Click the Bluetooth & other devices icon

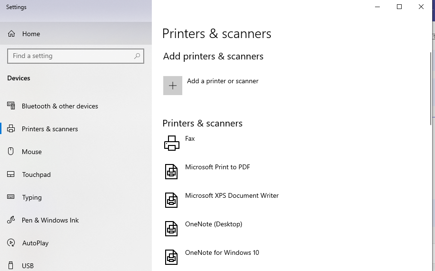(11, 106)
